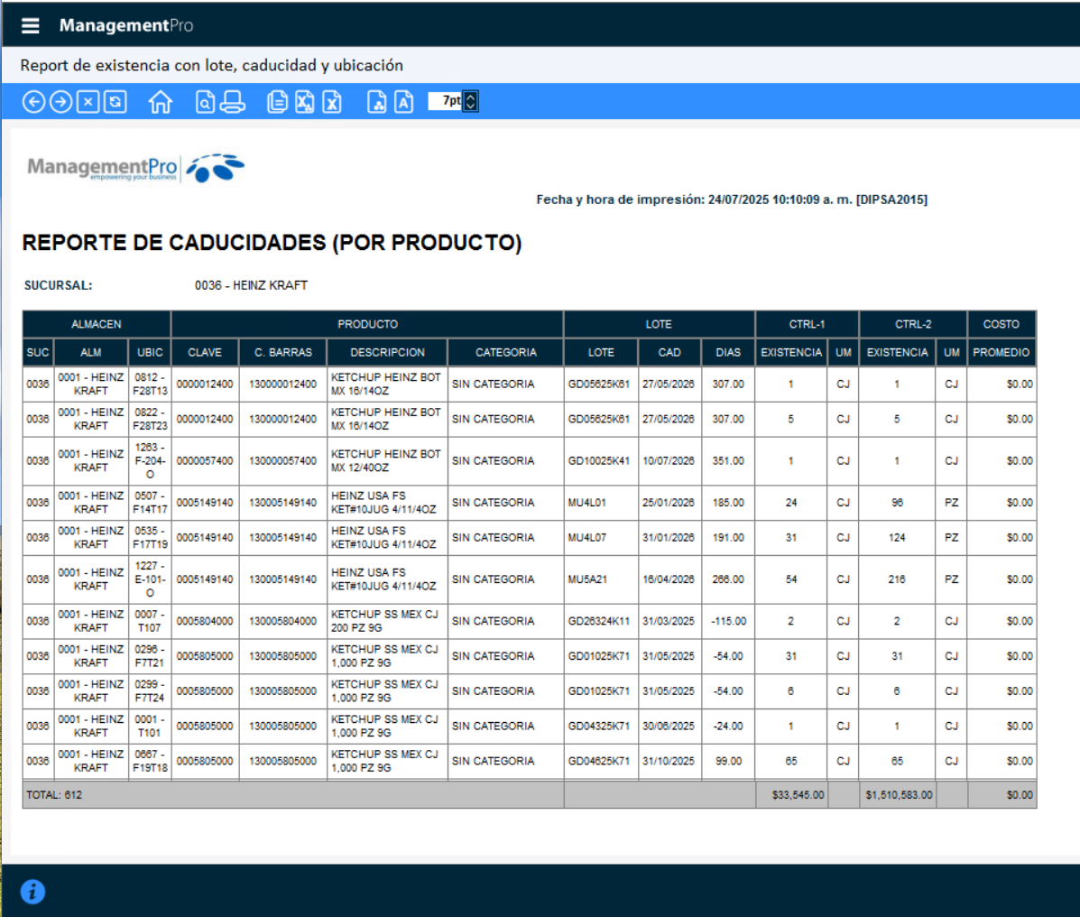Click product key 0000057400
1080x917 pixels.
pyautogui.click(x=205, y=461)
